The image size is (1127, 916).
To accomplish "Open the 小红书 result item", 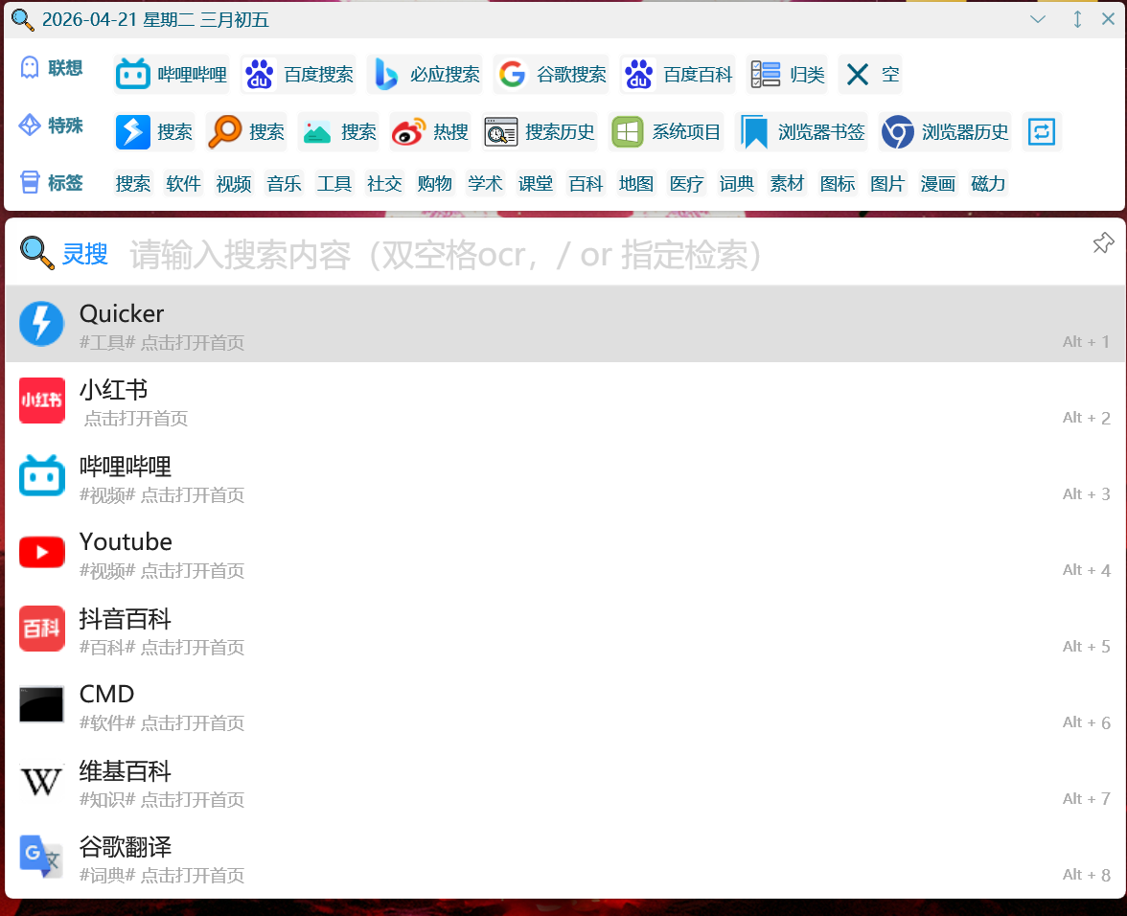I will coord(563,401).
